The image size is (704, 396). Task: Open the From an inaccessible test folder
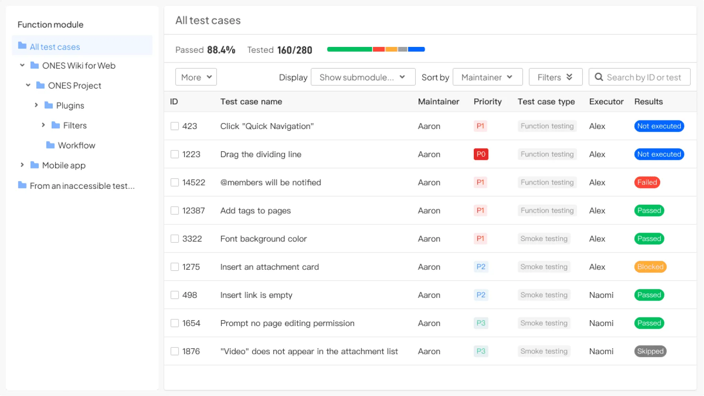point(82,186)
